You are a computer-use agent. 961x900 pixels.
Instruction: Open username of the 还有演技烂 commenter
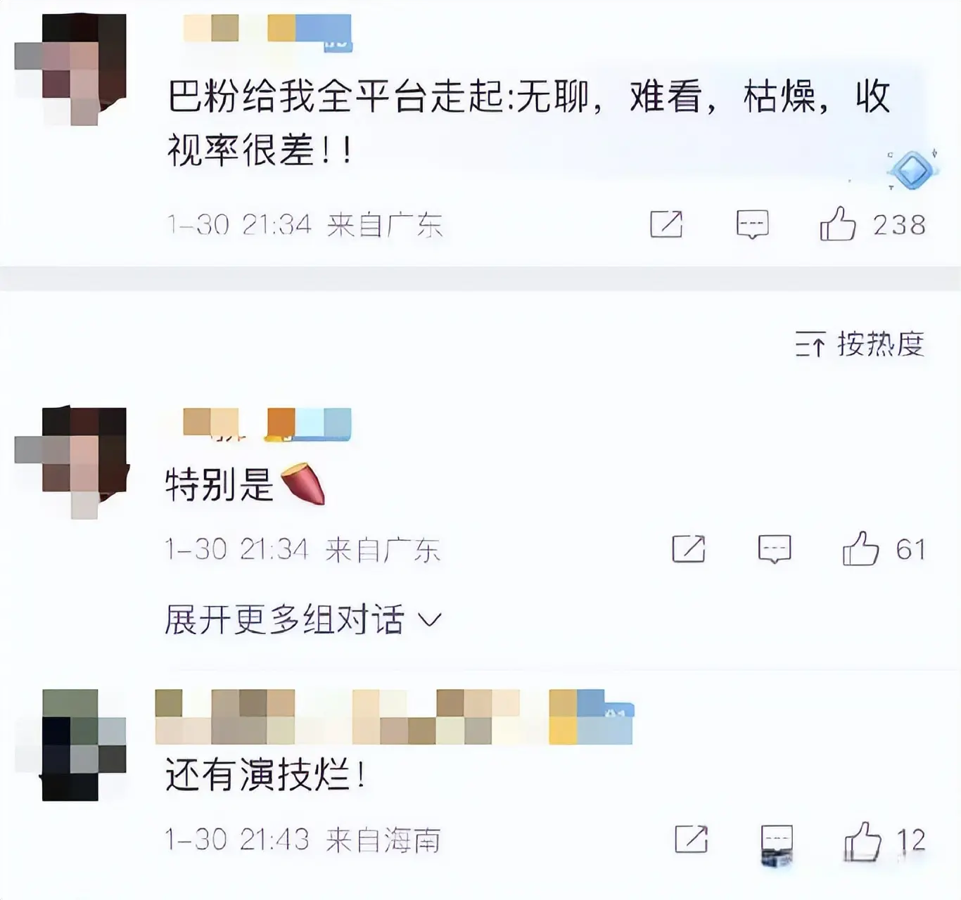(394, 717)
